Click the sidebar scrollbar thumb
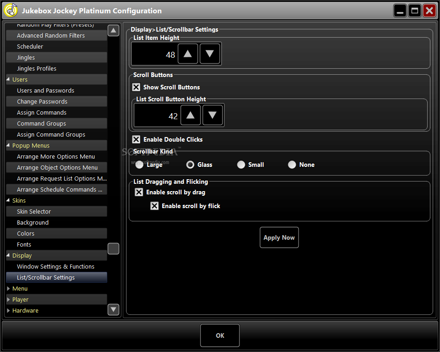This screenshot has height=352, width=440. (113, 249)
